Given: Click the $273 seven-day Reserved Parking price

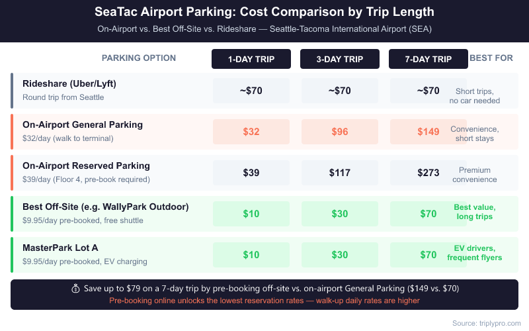Looking at the screenshot, I should point(428,173).
